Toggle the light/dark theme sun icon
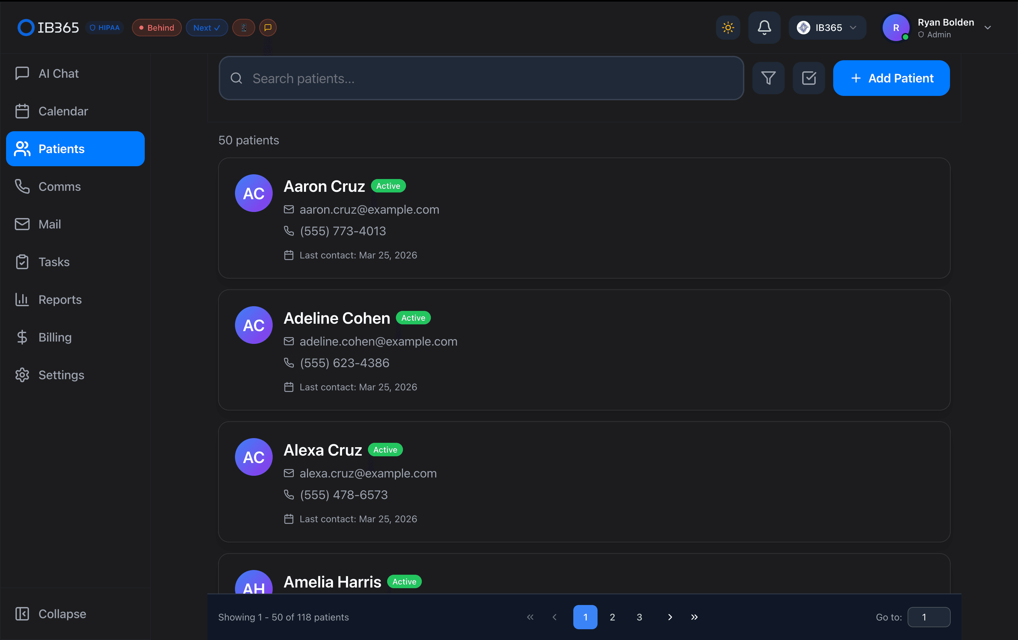Viewport: 1018px width, 640px height. click(727, 28)
